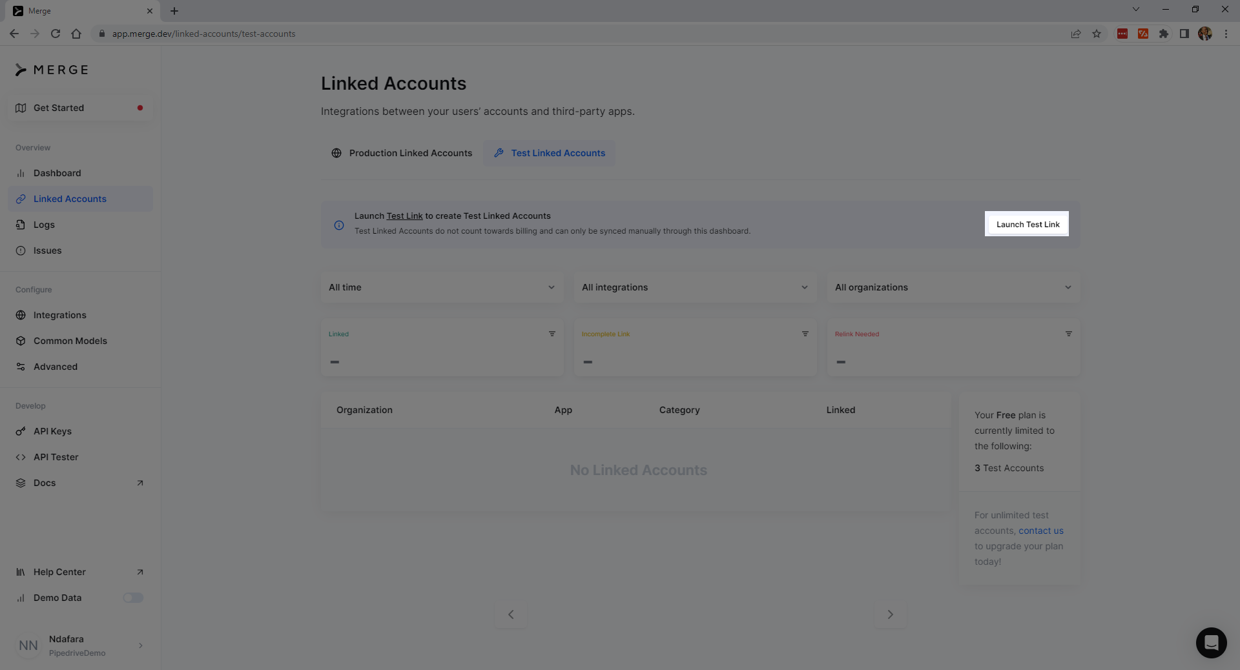
Task: Open the Issues section
Action: (x=48, y=250)
